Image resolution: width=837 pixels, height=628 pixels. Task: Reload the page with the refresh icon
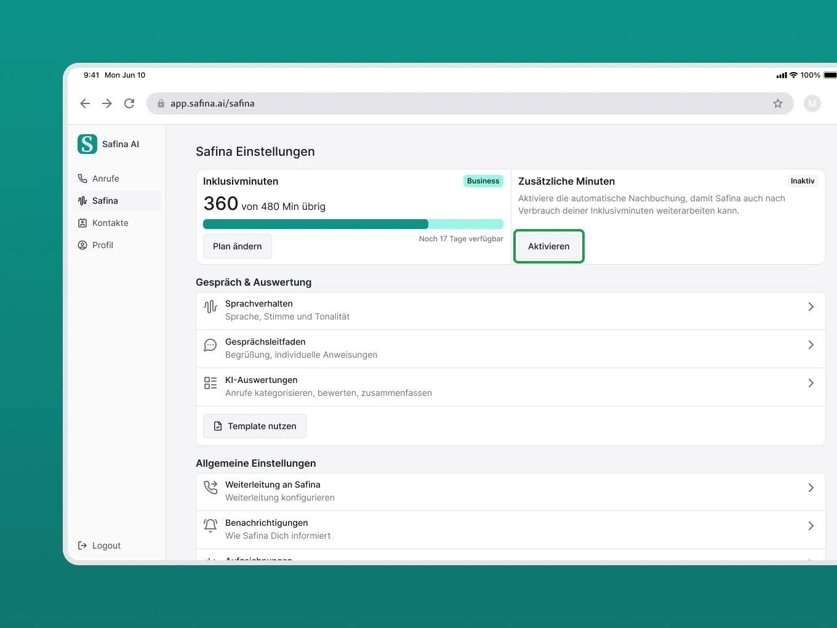(129, 103)
